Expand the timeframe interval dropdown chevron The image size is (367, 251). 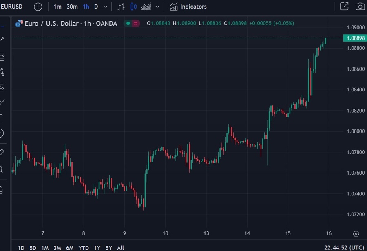point(105,7)
